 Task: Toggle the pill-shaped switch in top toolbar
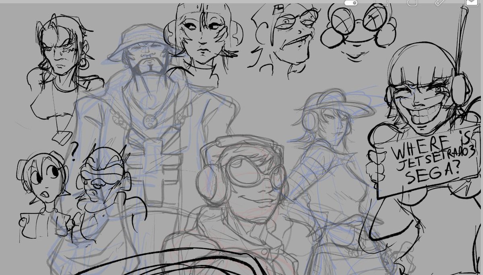pyautogui.click(x=351, y=3)
